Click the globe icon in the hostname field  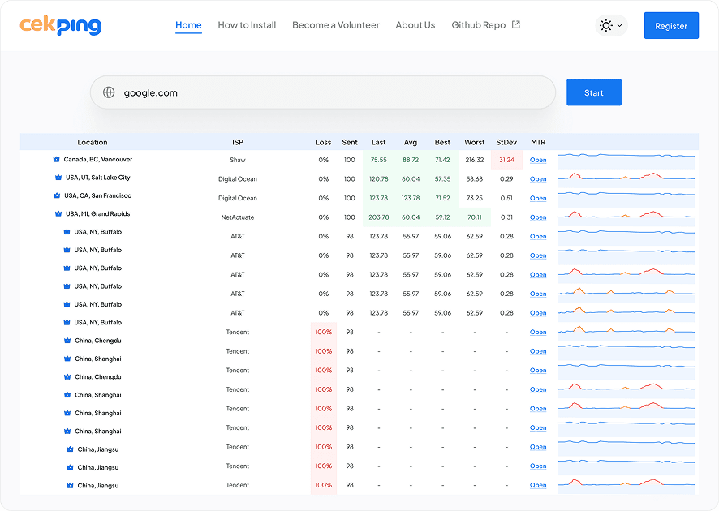108,92
